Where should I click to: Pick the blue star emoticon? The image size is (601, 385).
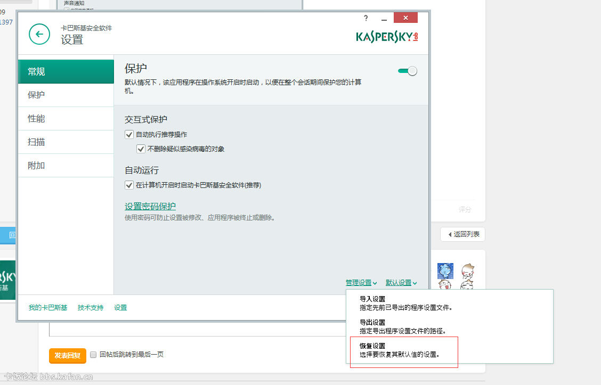(x=445, y=271)
